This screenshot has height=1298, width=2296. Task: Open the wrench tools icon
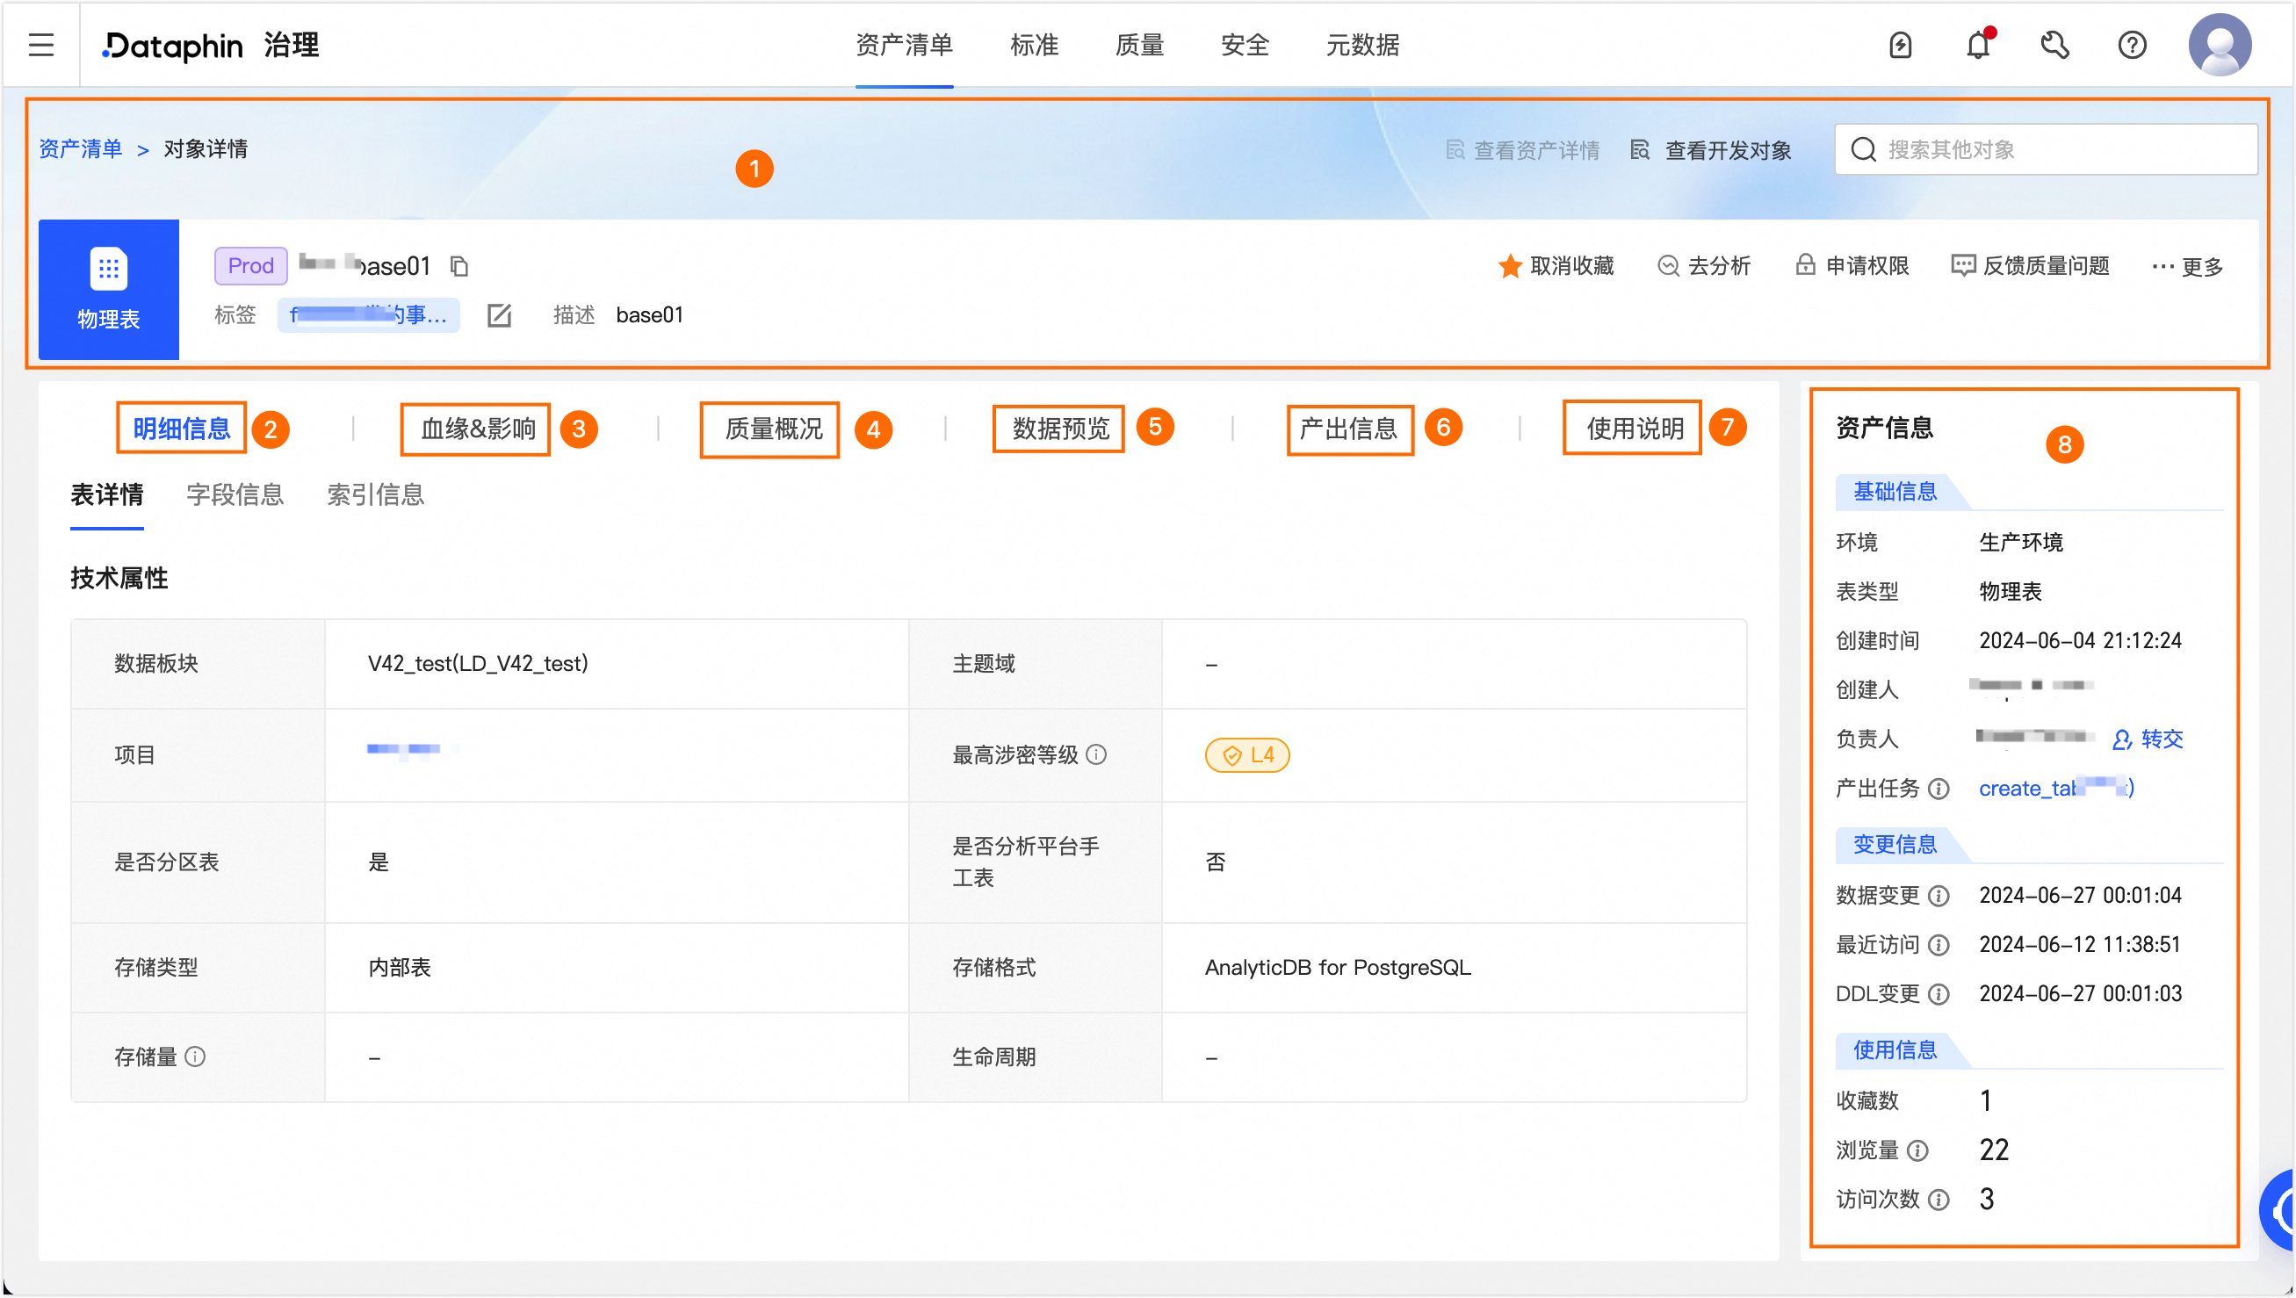[x=2054, y=45]
